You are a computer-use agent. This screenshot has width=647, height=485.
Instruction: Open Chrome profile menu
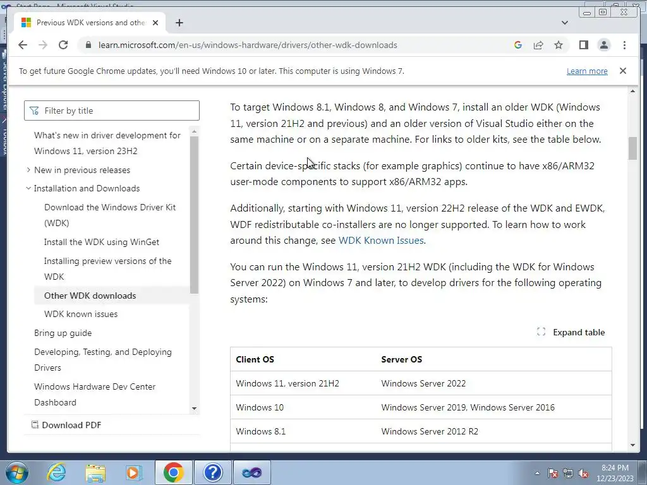click(603, 45)
